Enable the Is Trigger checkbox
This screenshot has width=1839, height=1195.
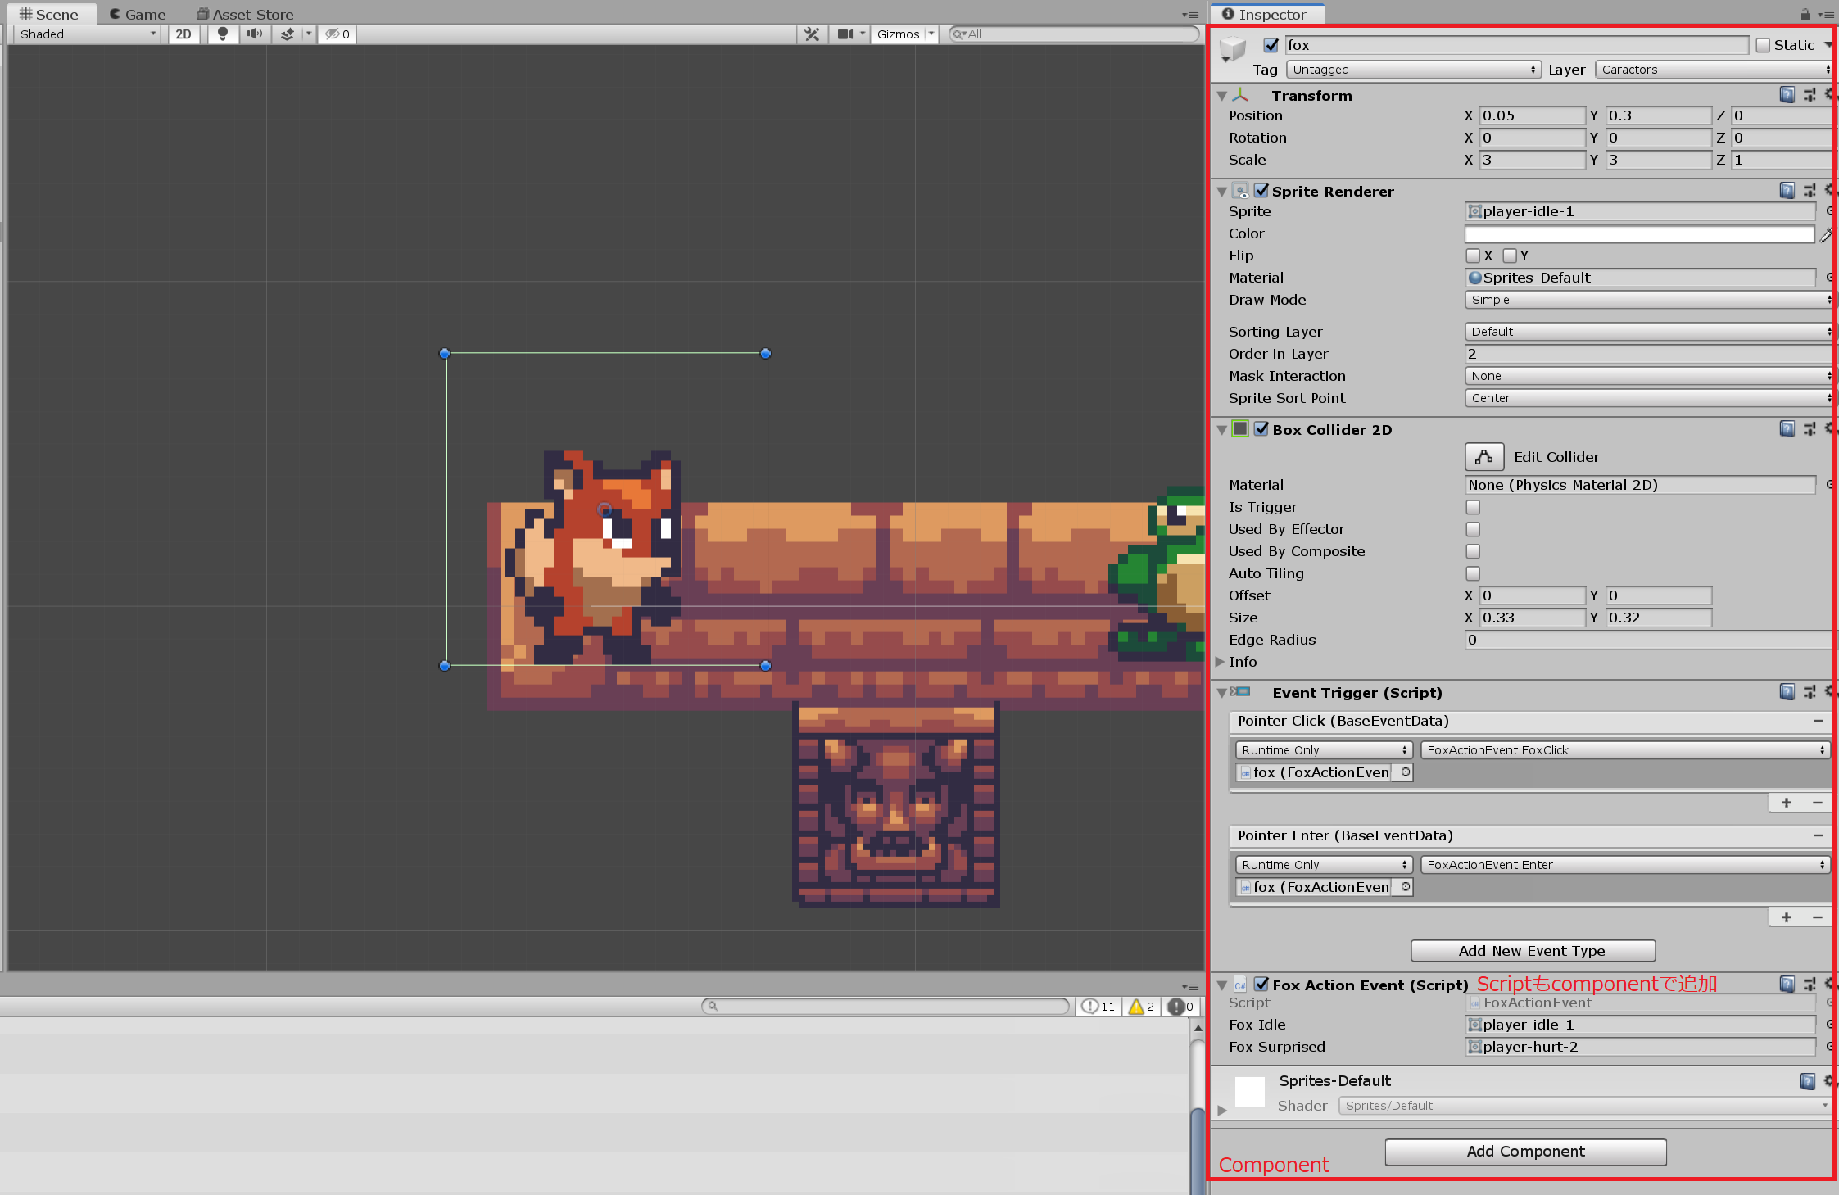click(1473, 507)
